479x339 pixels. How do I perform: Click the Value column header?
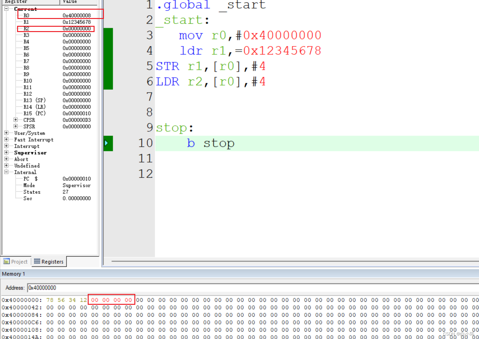tap(78, 2)
